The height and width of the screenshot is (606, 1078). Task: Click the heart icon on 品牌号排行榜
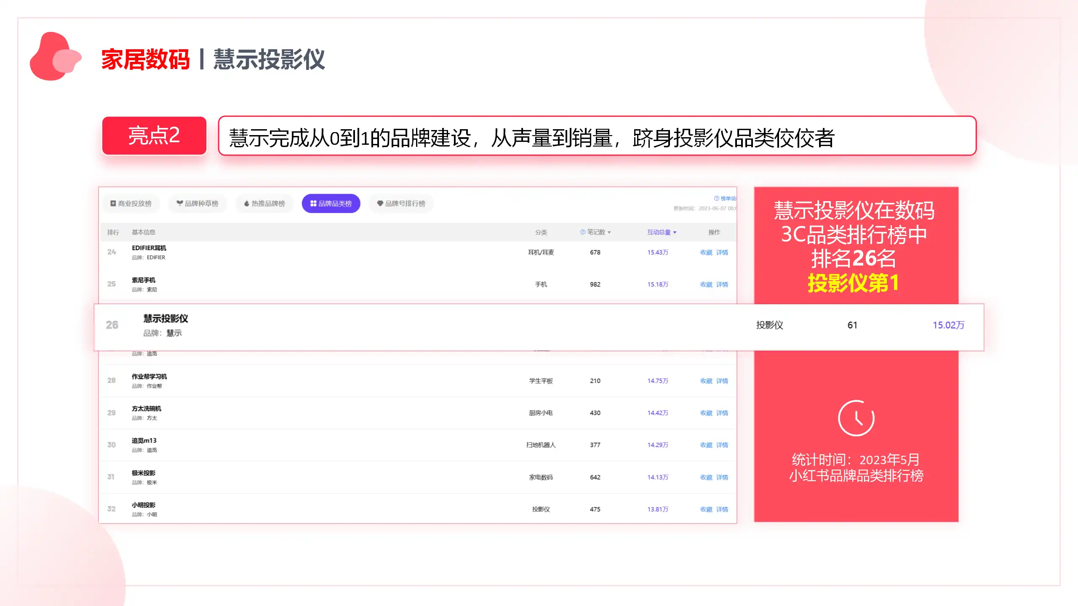(380, 203)
